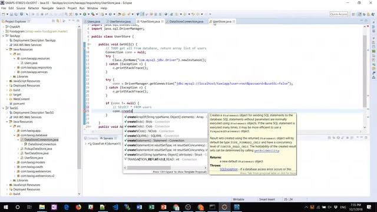The image size is (377, 212).
Task: Minimize the Project Explorer view
Action: coord(73,21)
